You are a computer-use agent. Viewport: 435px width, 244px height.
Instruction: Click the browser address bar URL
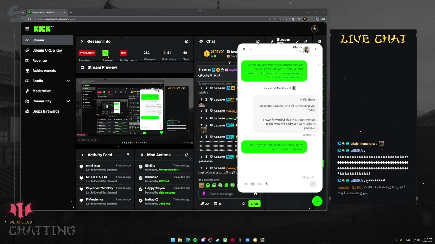tap(56, 19)
